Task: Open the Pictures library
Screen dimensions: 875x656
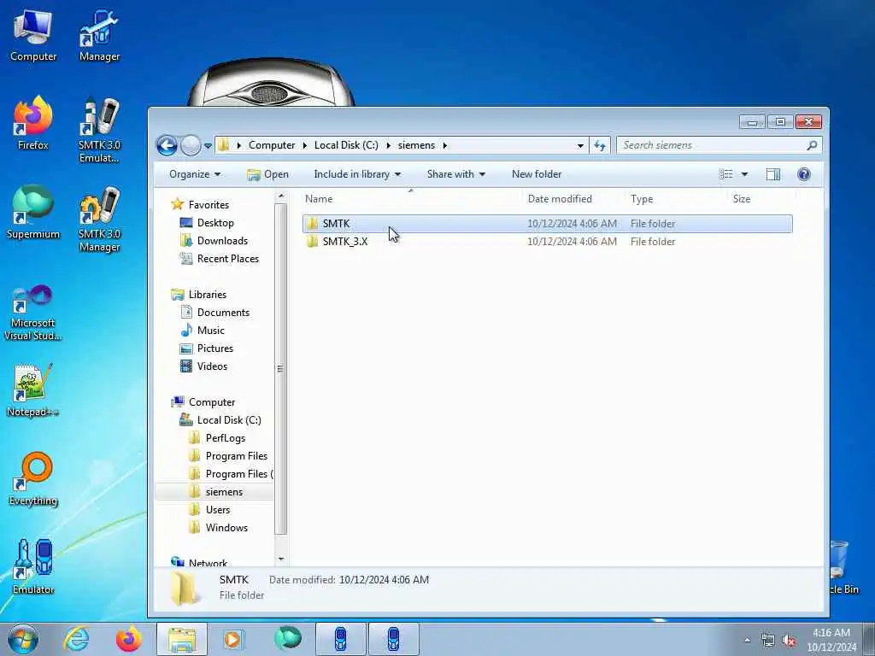Action: 214,348
